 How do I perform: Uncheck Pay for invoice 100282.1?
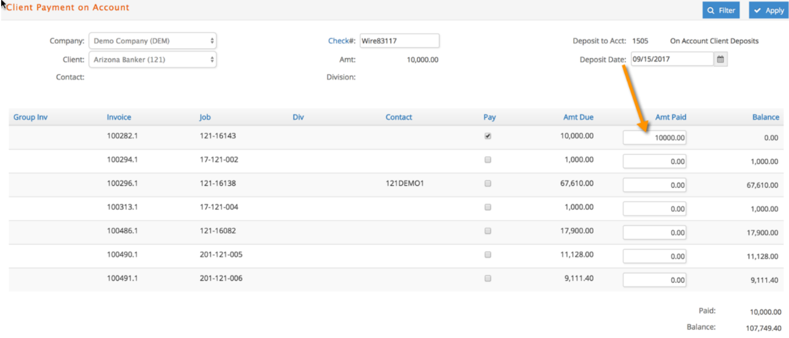click(x=487, y=136)
